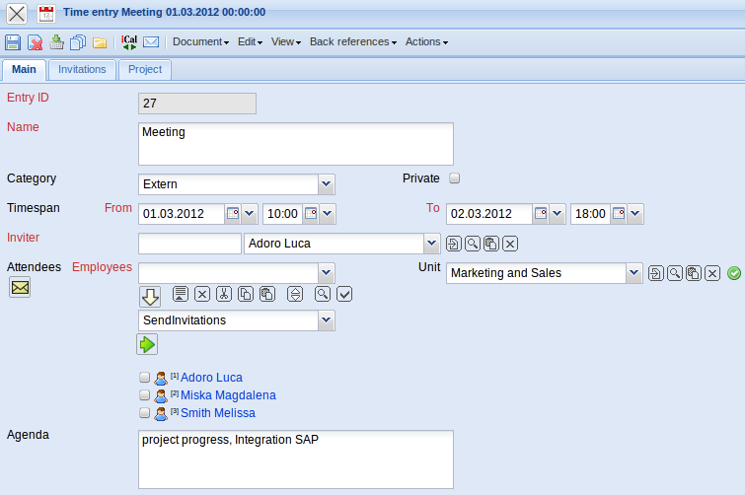Open the Actions menu
745x495 pixels.
pyautogui.click(x=426, y=42)
